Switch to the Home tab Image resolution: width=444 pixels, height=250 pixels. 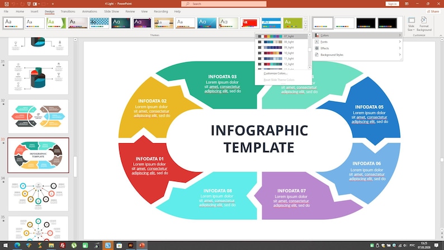tap(20, 11)
